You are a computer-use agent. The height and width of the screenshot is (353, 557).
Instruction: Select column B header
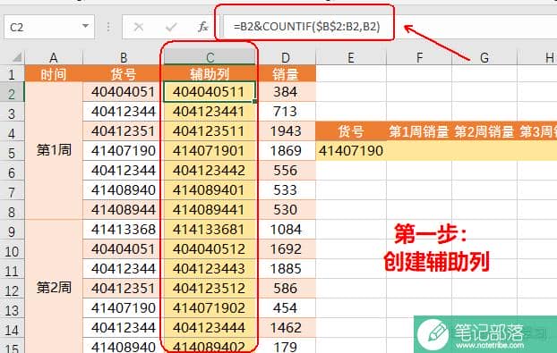124,57
